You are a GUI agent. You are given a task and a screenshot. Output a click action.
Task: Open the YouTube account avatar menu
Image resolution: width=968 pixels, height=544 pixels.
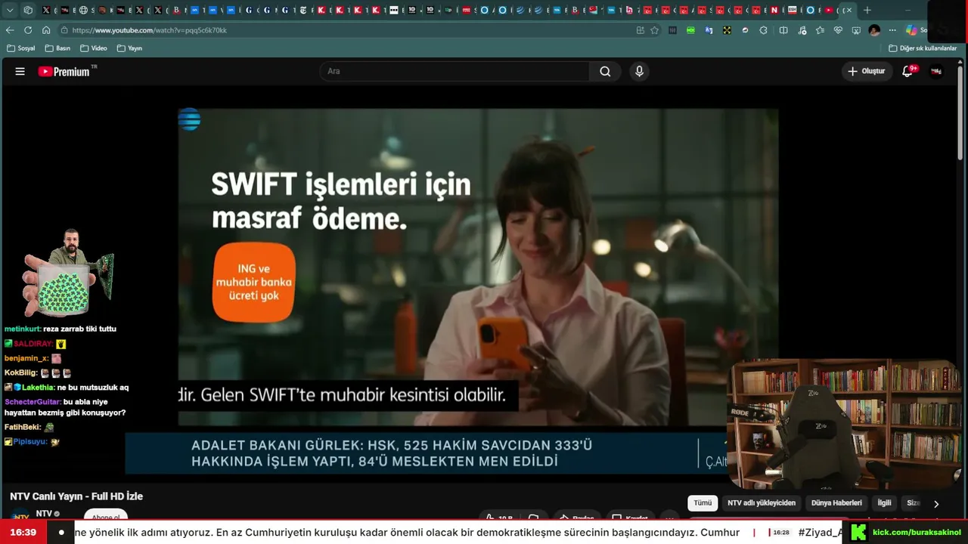click(936, 72)
